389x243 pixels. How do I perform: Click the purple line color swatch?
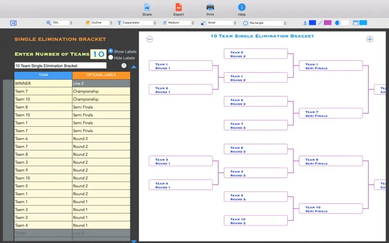(327, 23)
